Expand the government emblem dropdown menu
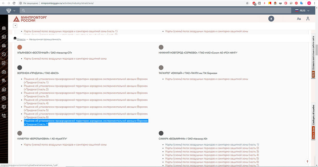 coord(11,10)
